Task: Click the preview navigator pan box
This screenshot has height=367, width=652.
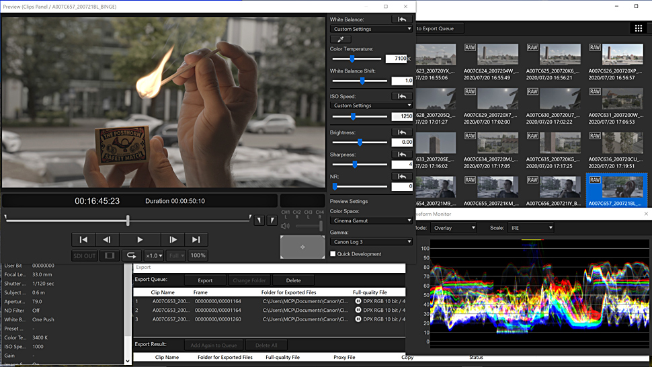Action: tap(302, 247)
